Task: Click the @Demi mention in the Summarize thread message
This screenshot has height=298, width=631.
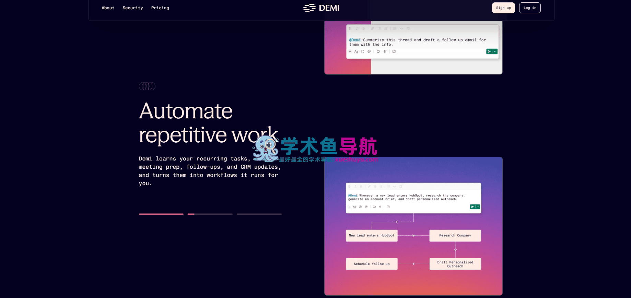Action: point(355,40)
